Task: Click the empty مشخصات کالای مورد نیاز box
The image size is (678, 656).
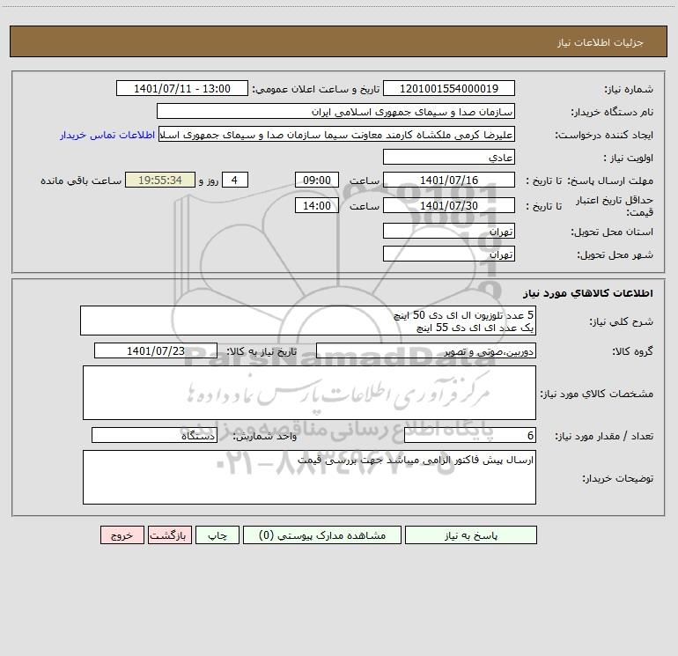Action: [309, 393]
